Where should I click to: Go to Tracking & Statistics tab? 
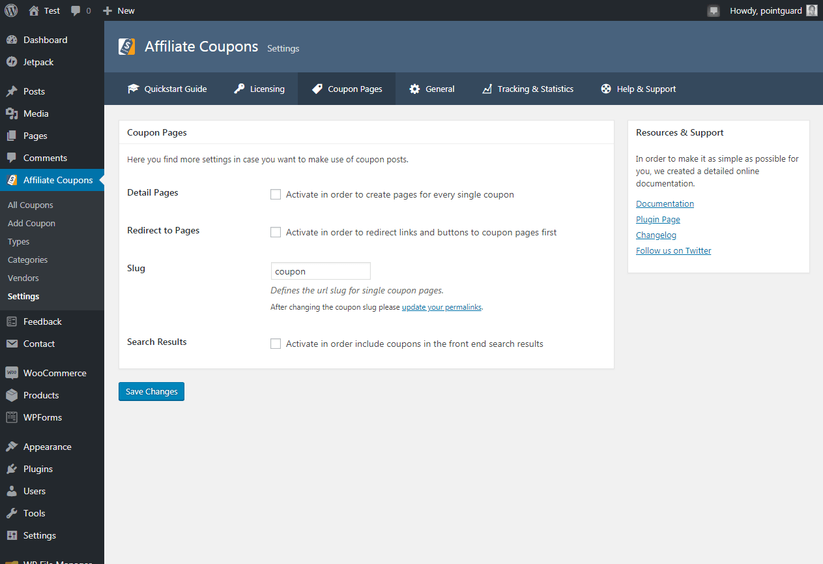click(x=528, y=89)
